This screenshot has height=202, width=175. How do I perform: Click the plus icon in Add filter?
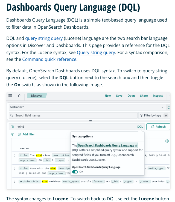[19, 134]
